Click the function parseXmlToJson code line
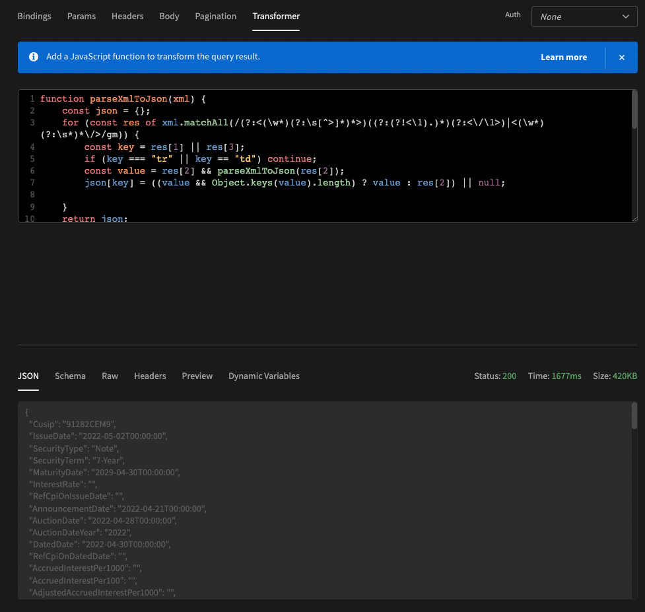The image size is (645, 612). [x=123, y=99]
